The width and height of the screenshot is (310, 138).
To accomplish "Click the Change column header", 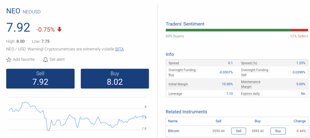I will [x=300, y=121].
